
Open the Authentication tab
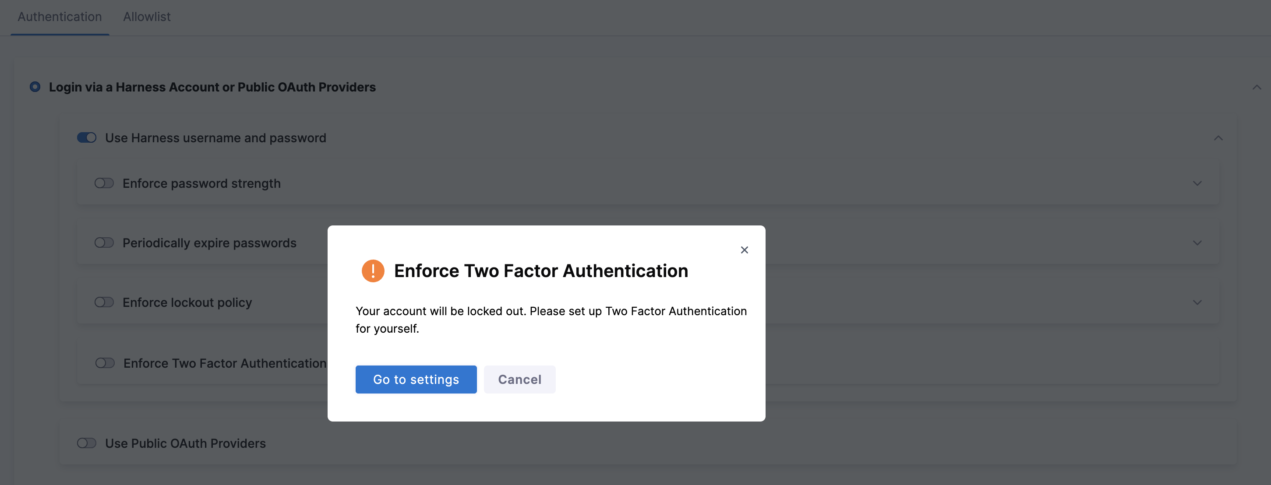click(x=60, y=17)
